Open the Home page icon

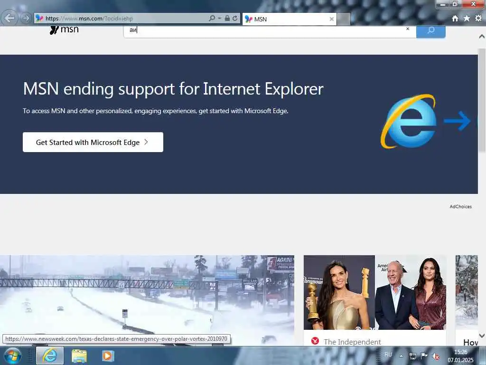455,19
